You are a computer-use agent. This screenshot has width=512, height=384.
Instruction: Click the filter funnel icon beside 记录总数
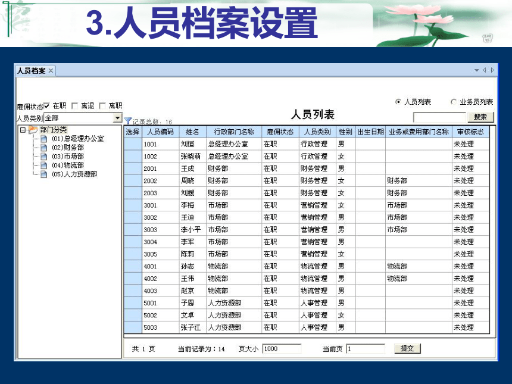tap(128, 121)
